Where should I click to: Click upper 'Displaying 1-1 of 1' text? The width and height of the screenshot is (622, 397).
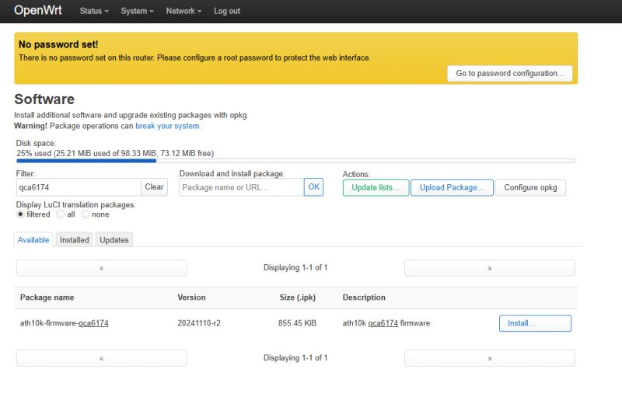(295, 268)
